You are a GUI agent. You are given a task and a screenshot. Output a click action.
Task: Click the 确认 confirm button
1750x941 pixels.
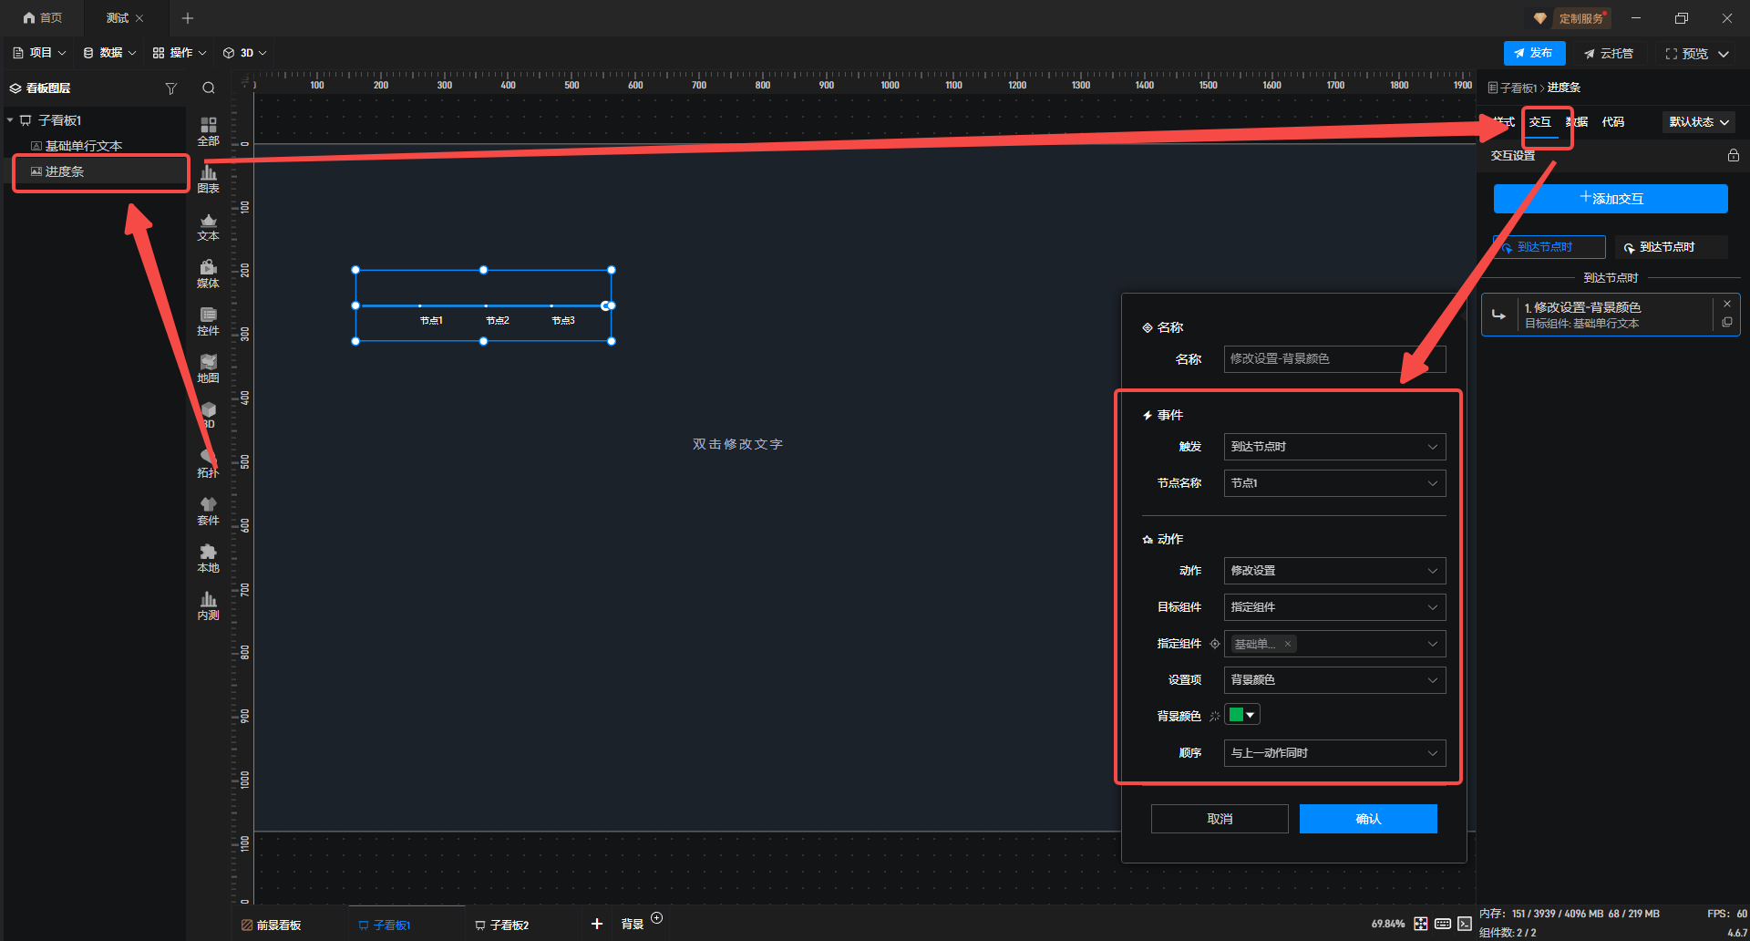[1367, 819]
